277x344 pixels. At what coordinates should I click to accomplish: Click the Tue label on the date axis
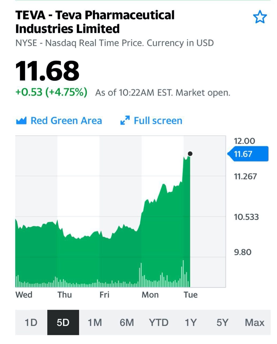tap(190, 295)
